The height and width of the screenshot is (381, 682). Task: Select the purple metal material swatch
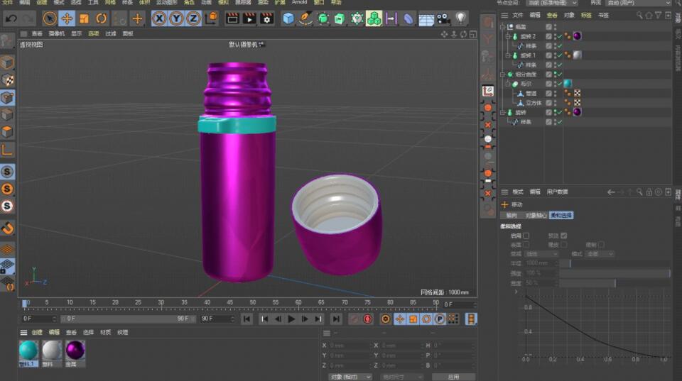[x=75, y=350]
